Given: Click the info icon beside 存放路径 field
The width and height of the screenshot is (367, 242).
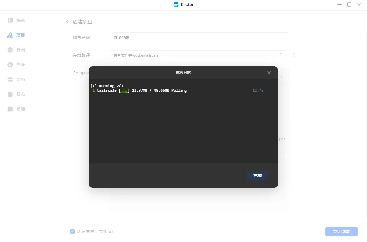Looking at the screenshot, I should pyautogui.click(x=294, y=55).
